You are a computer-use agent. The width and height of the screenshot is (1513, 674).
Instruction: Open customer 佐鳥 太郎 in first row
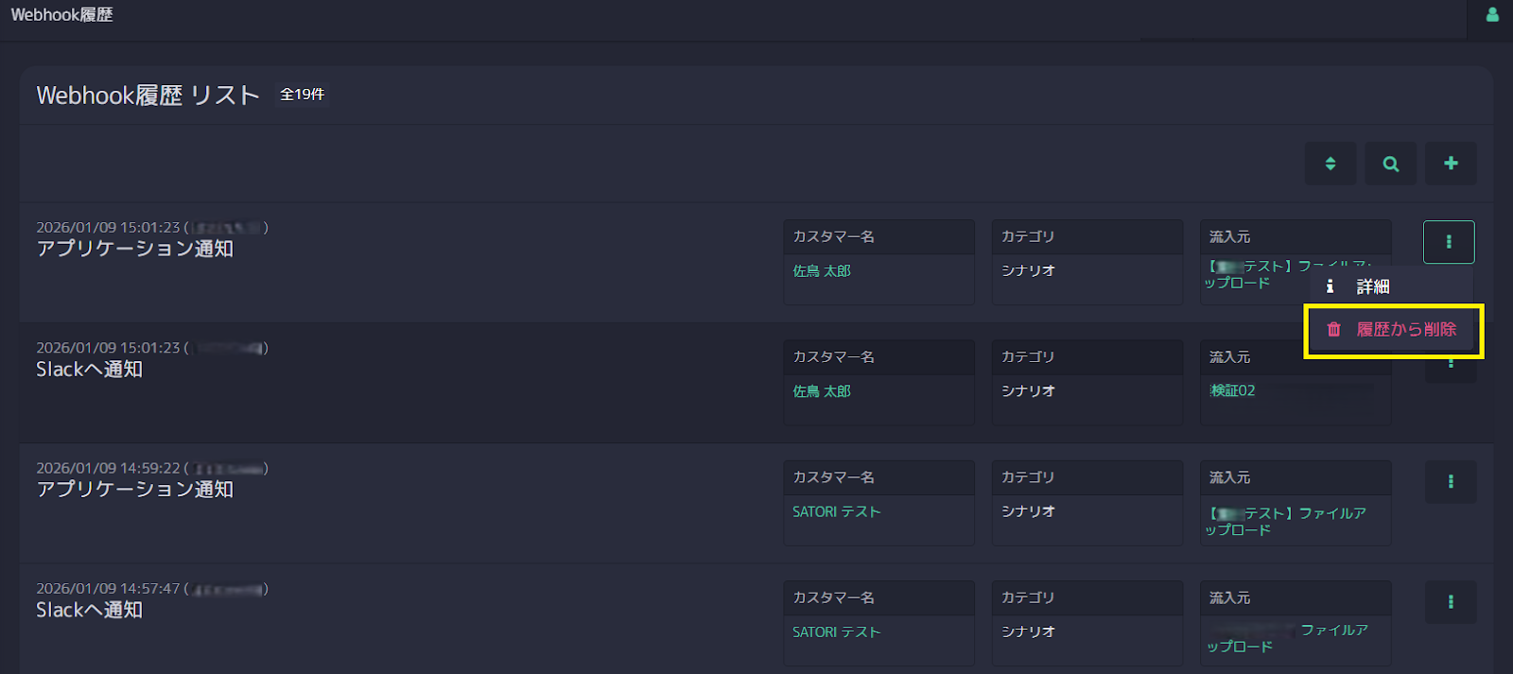822,271
